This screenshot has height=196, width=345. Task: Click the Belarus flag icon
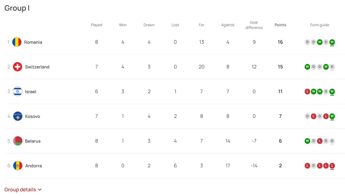pyautogui.click(x=18, y=141)
